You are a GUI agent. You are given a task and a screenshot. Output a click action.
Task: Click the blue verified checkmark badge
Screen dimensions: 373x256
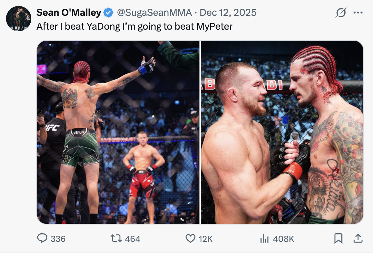pyautogui.click(x=109, y=13)
